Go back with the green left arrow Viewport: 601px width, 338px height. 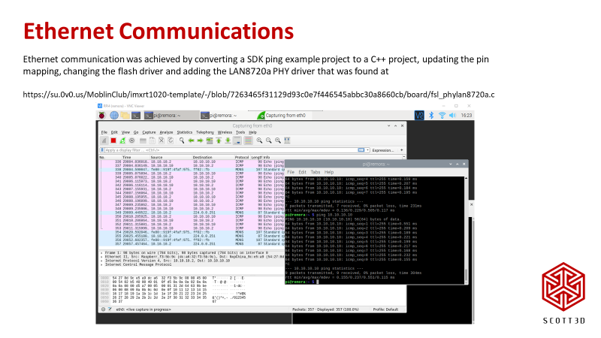(x=191, y=140)
